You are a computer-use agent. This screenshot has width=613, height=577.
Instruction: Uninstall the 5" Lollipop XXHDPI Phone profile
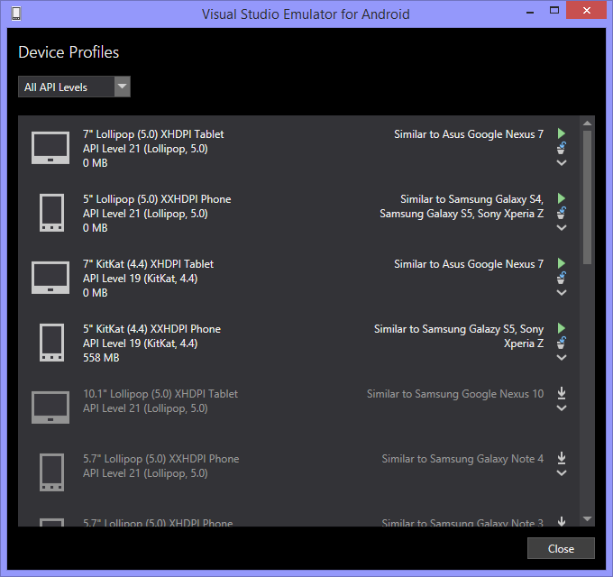coord(562,213)
